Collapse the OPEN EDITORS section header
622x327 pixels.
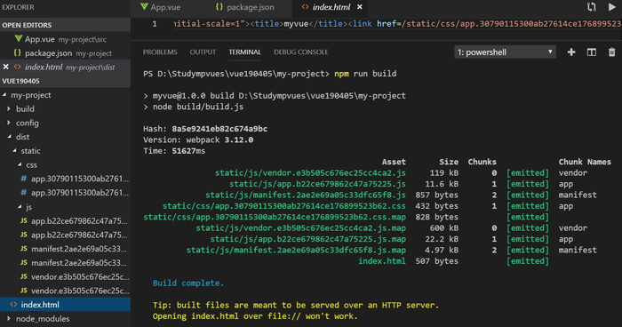pos(65,25)
